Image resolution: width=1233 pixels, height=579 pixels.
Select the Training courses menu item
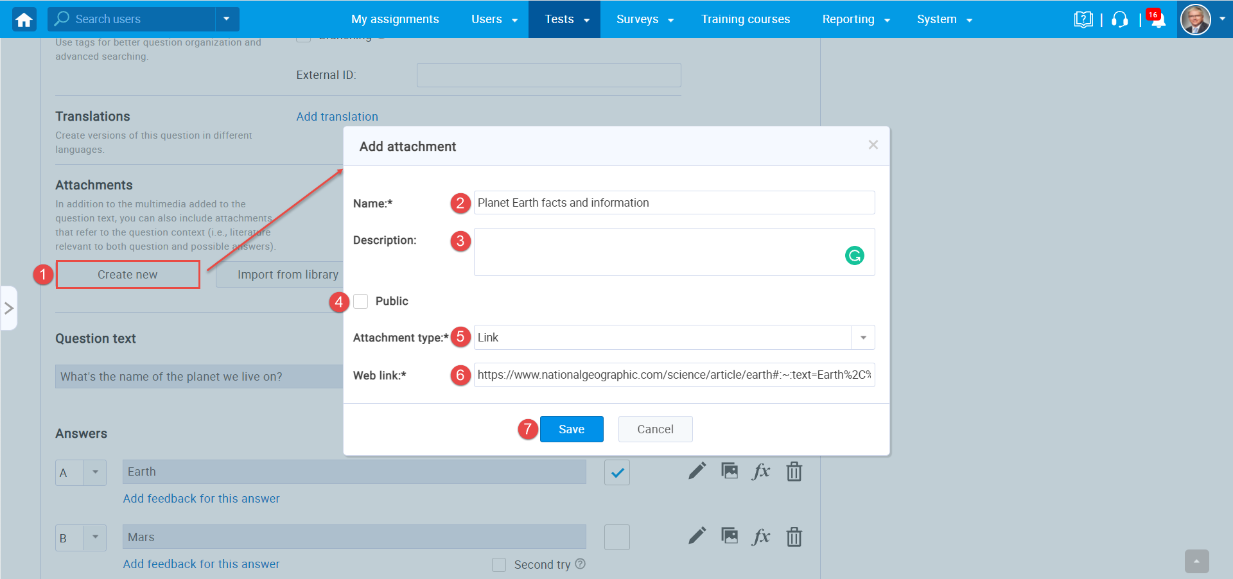[746, 19]
